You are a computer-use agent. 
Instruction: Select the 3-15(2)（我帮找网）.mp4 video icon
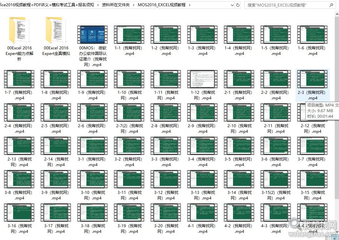(276, 179)
